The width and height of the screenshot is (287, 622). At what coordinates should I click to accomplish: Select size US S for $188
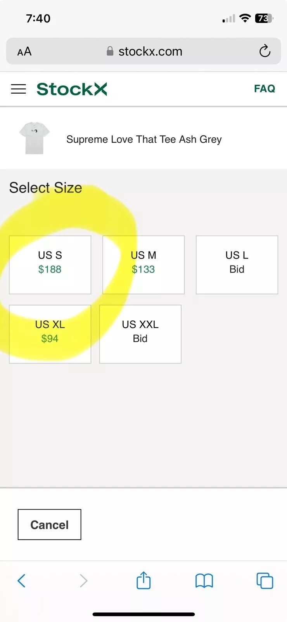pos(50,265)
